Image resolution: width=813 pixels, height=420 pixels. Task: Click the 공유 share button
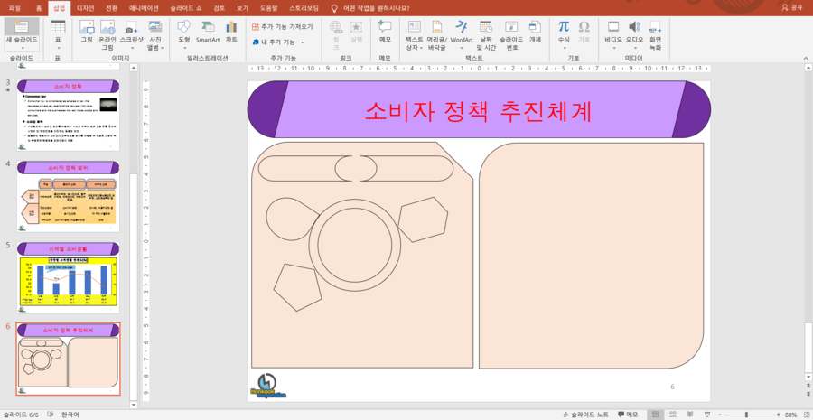[x=791, y=8]
